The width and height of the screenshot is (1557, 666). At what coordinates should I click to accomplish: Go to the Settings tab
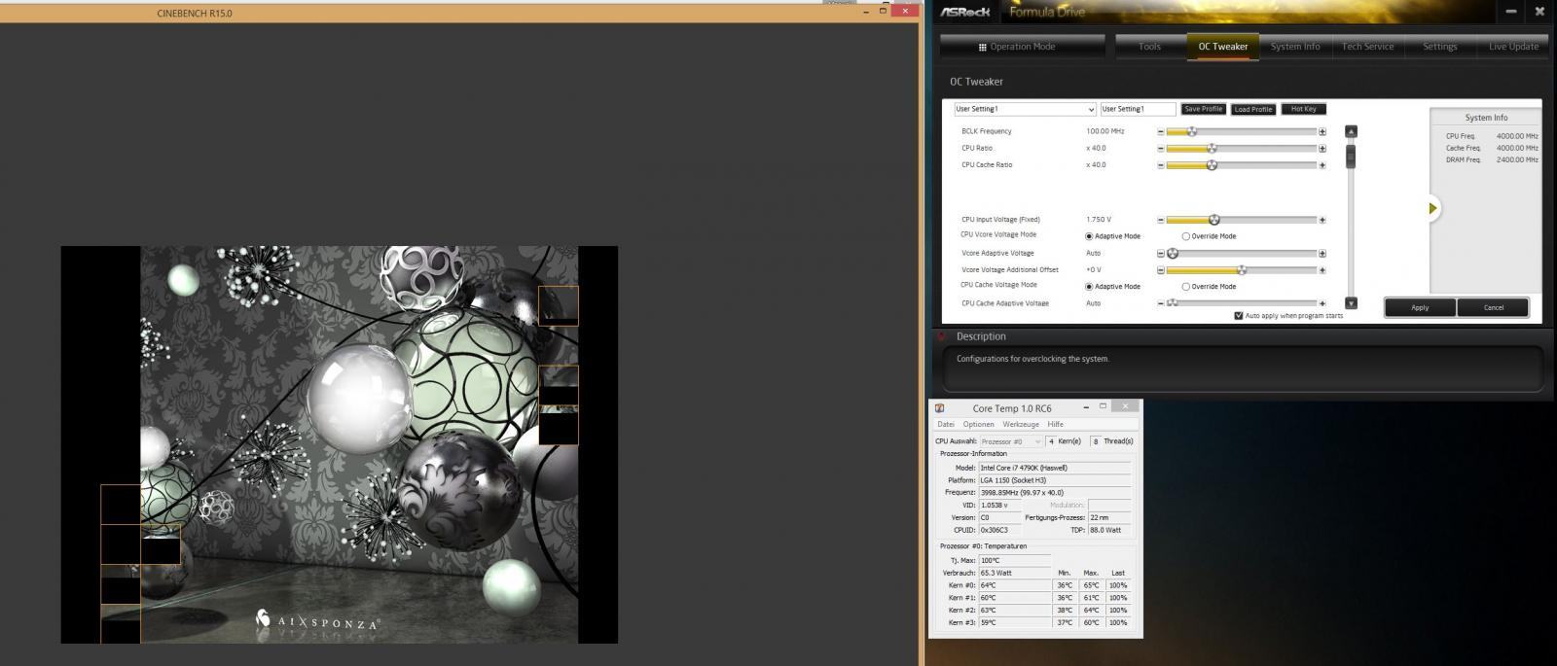coord(1440,47)
